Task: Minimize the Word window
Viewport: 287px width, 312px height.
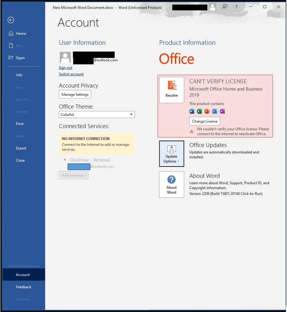Action: (x=251, y=7)
